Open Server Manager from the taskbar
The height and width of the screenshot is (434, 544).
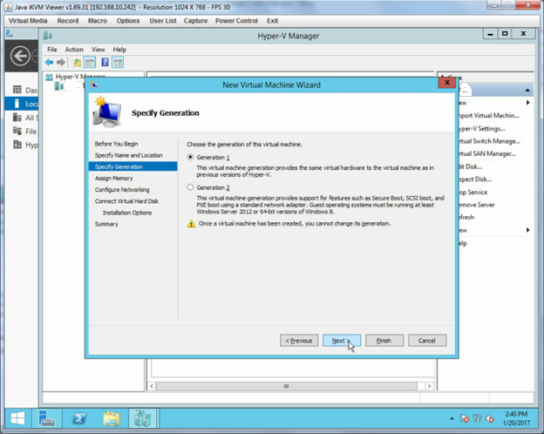(x=47, y=418)
